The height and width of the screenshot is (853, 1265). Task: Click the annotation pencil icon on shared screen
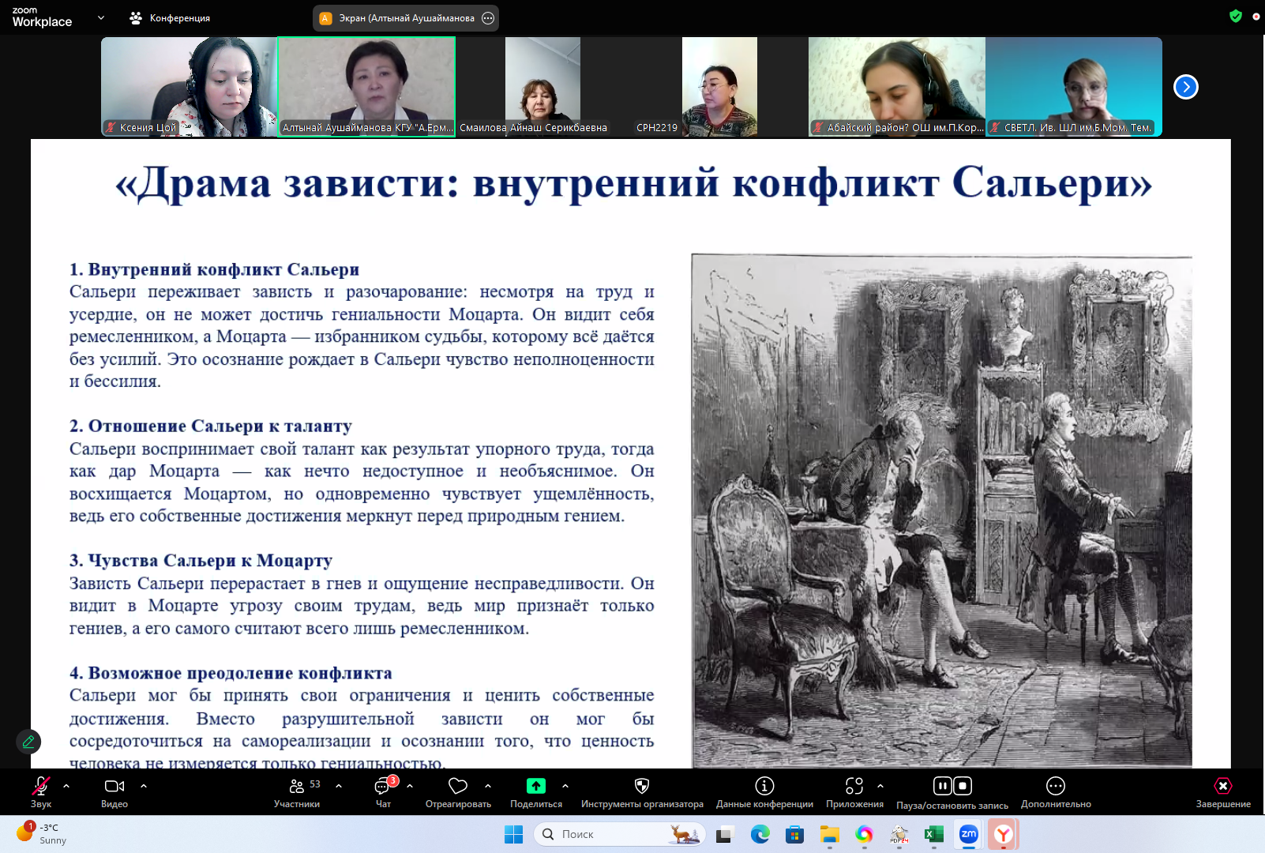28,742
